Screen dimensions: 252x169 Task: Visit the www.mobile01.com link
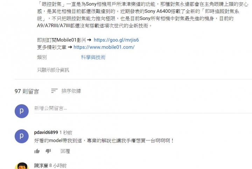(x=104, y=47)
